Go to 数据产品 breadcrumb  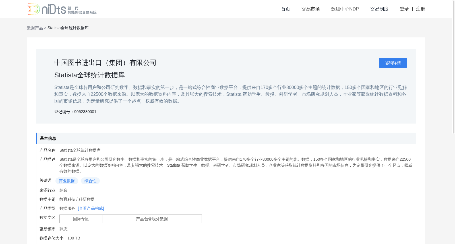tap(35, 28)
